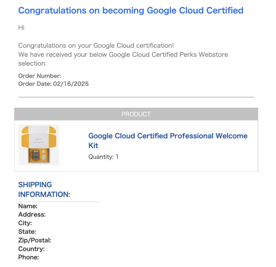Click the State field label
The image size is (276, 267).
27,232
